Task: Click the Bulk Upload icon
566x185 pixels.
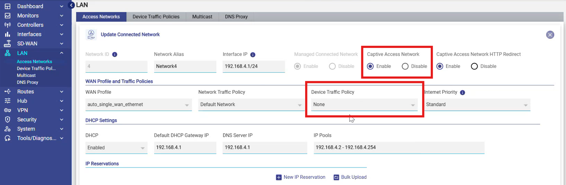Action: coord(336,177)
